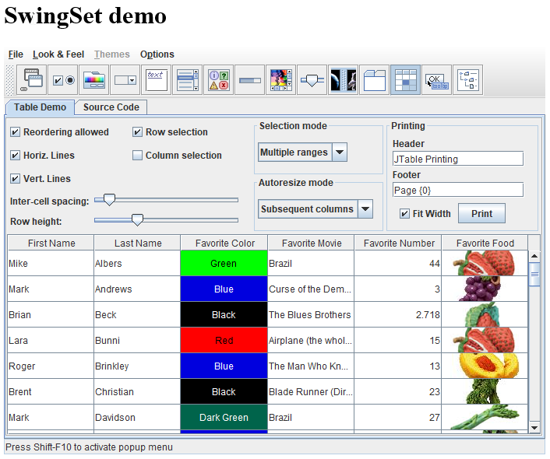Click the Footer text field
This screenshot has width=550, height=459.
[458, 190]
